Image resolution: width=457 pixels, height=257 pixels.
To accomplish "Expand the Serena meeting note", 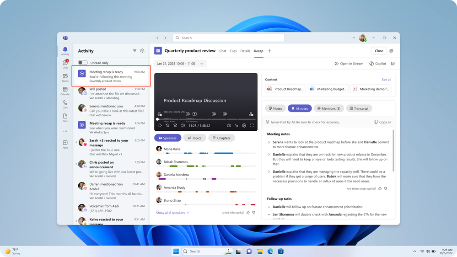I will (x=269, y=142).
